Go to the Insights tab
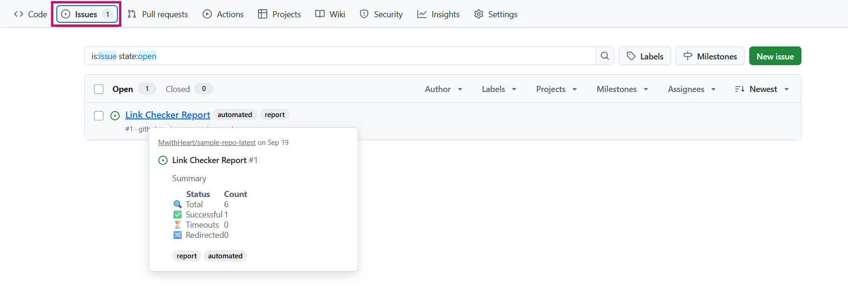848x289 pixels. pos(438,14)
